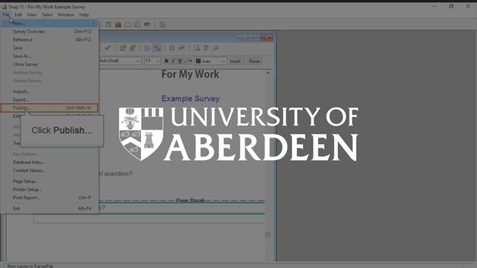This screenshot has width=477, height=268.
Task: Maximize the inner survey window
Action: (x=254, y=37)
